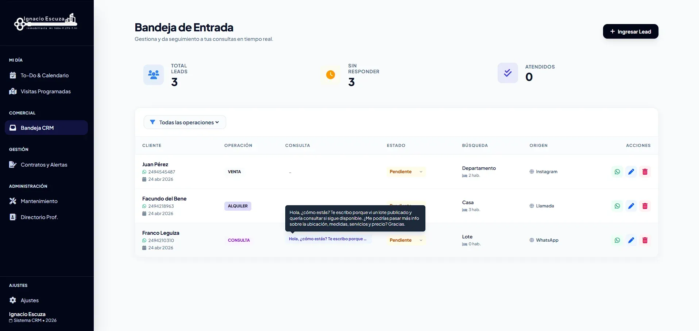Click the Ingresar Lead button
The width and height of the screenshot is (699, 331).
coord(631,31)
